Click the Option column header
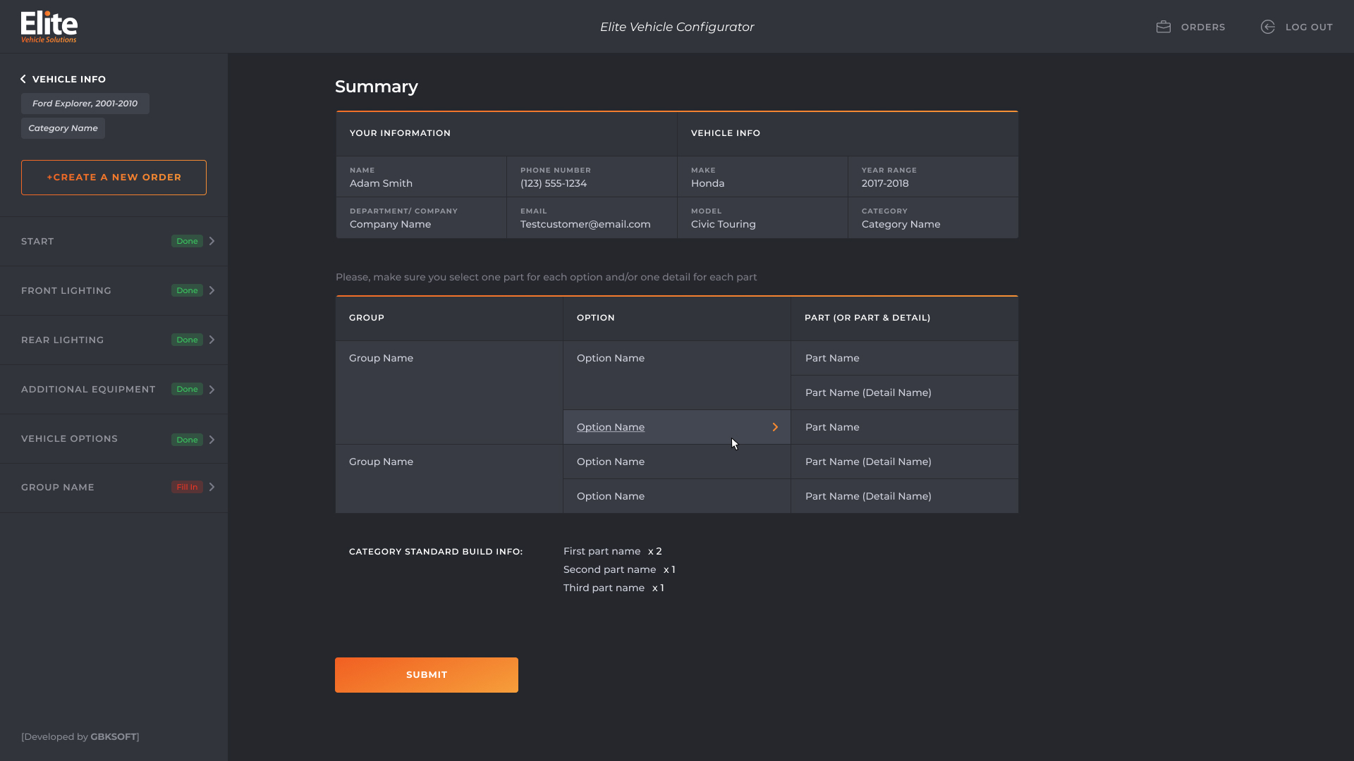This screenshot has width=1354, height=761. [595, 318]
